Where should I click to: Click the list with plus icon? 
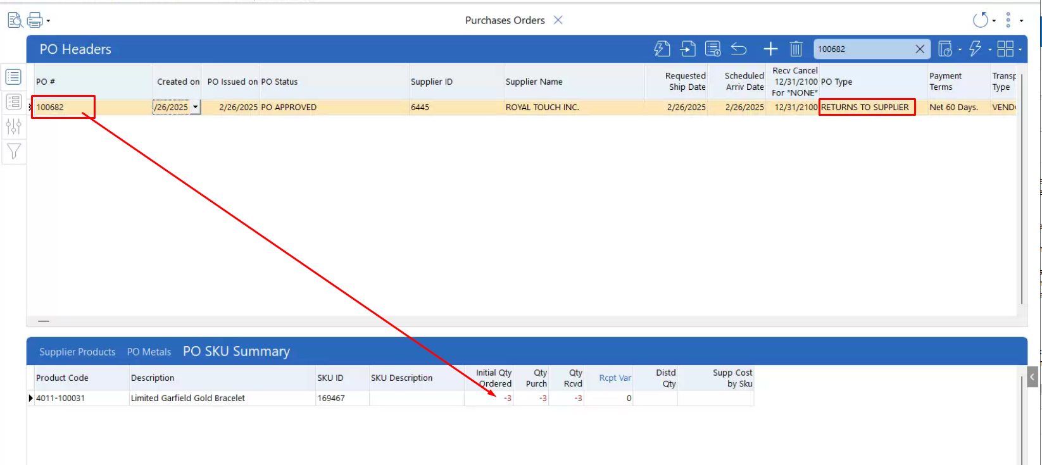713,49
